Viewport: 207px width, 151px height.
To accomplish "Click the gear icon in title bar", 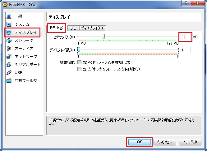I will (x=5, y=5).
